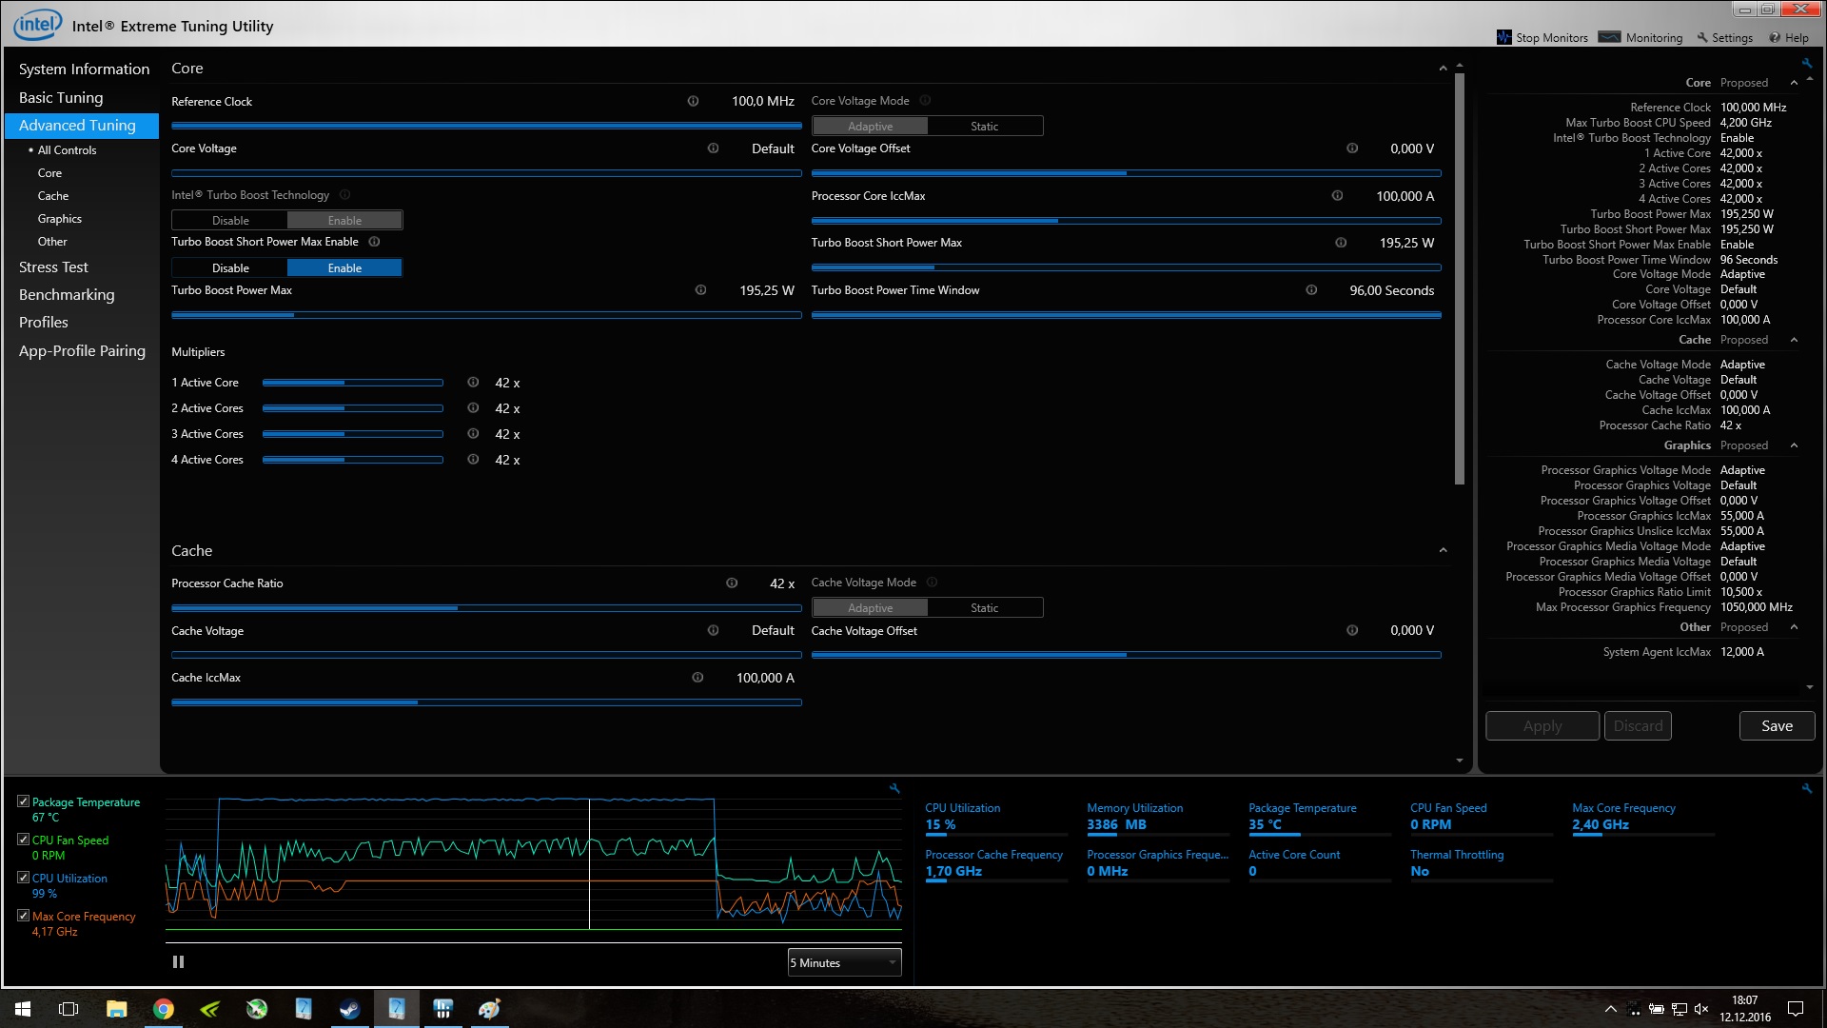Toggle CPU Fan Speed graph checkbox
The image size is (1827, 1028).
(x=24, y=840)
